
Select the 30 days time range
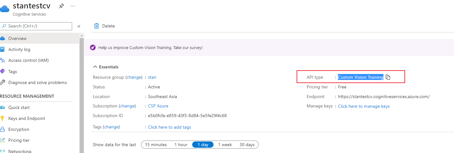[x=247, y=145]
